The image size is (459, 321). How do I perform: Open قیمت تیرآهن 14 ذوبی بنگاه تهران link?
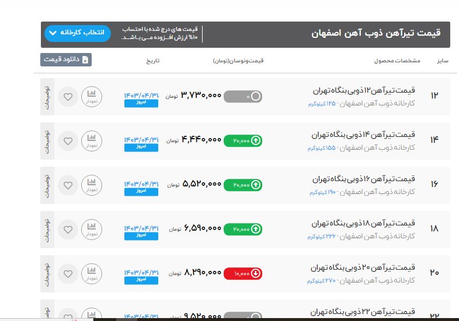363,135
